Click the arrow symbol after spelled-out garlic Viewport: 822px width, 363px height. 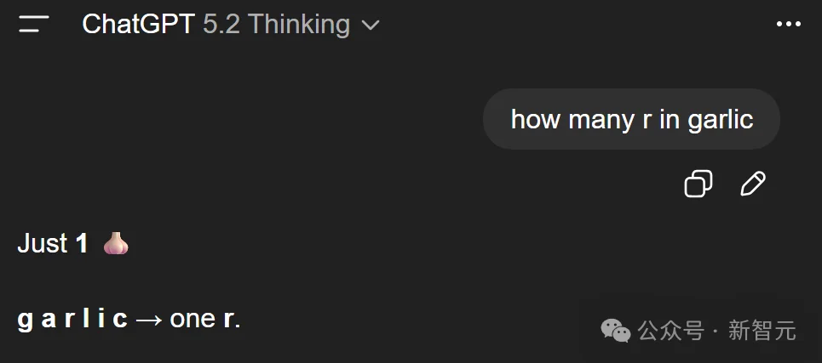(149, 320)
